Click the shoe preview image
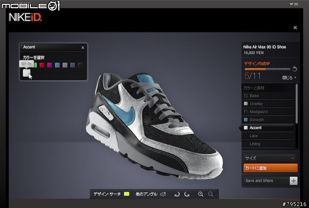 point(154,126)
